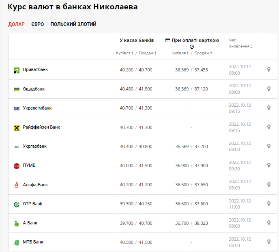Open the Ощадбанк bank link

pyautogui.click(x=34, y=89)
